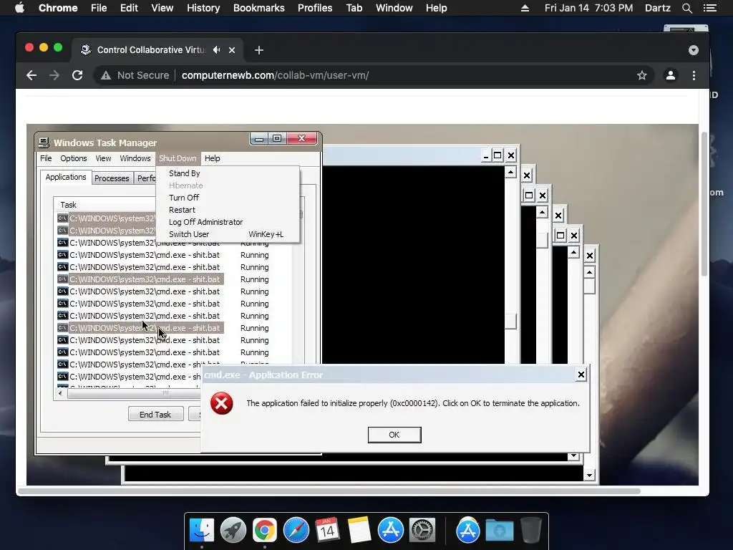This screenshot has width=733, height=550.
Task: Maximize the Windows Task Manager window
Action: pos(277,138)
